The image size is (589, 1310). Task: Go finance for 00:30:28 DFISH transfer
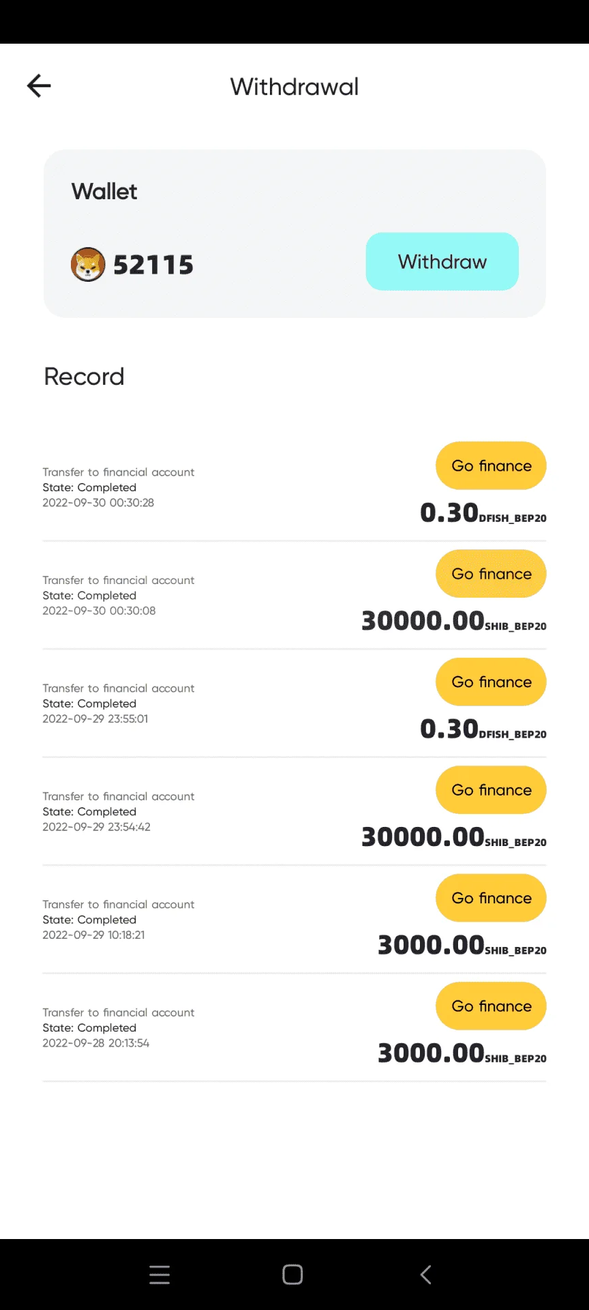(x=491, y=465)
